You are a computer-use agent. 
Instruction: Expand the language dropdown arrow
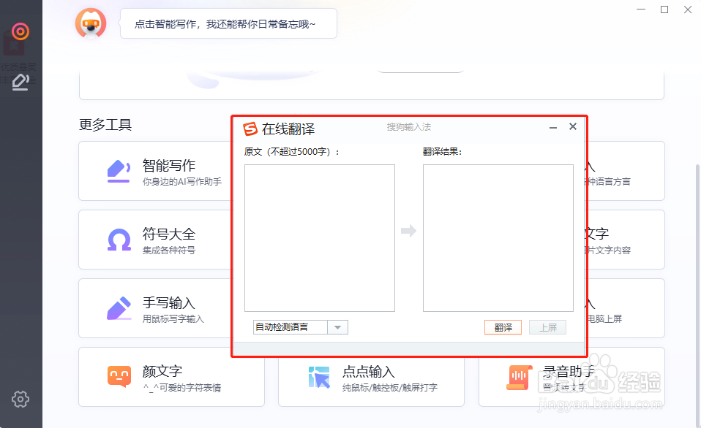(337, 327)
